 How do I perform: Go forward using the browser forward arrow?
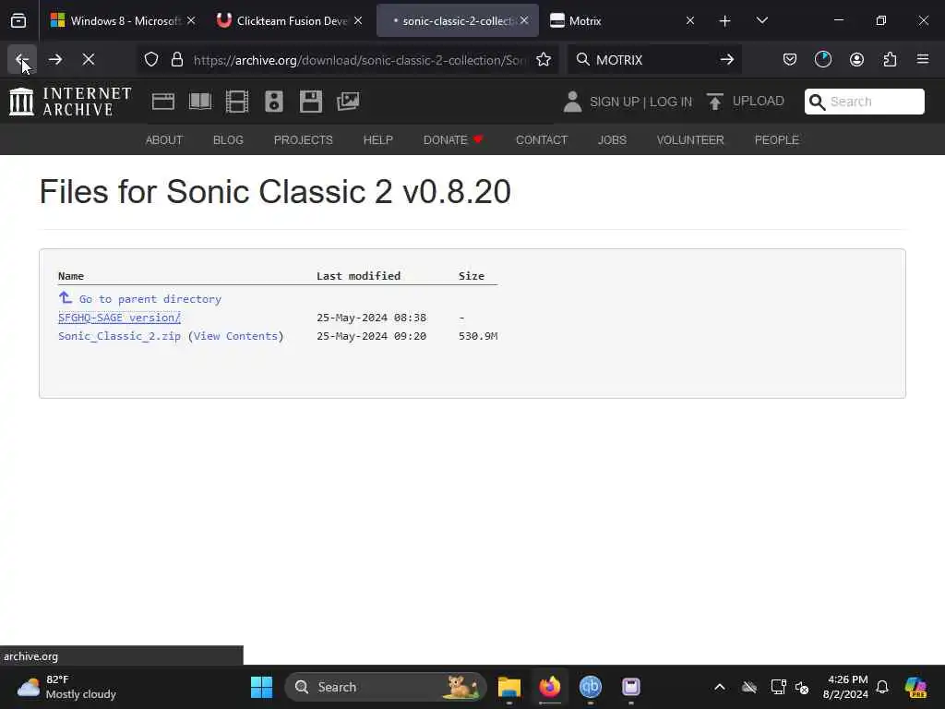(x=54, y=60)
